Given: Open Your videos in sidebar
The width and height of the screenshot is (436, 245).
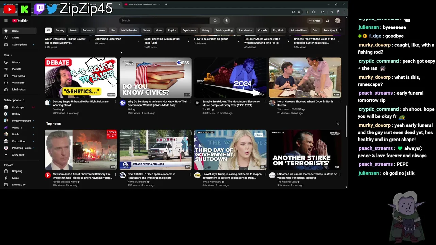Looking at the screenshot, I should (19, 76).
